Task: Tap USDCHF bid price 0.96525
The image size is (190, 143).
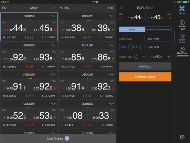Action: click(x=15, y=115)
